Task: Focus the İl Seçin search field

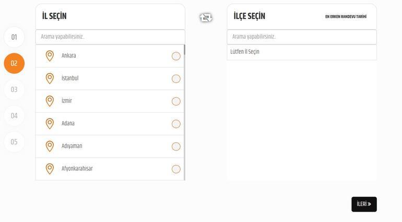Action: [110, 37]
